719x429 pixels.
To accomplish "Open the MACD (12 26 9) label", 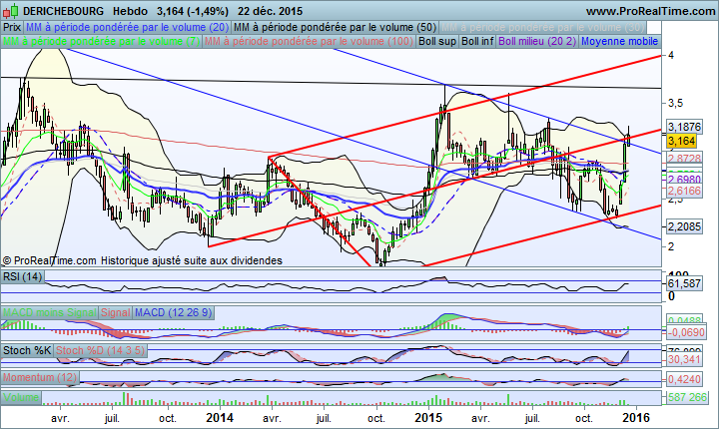I will pos(174,312).
